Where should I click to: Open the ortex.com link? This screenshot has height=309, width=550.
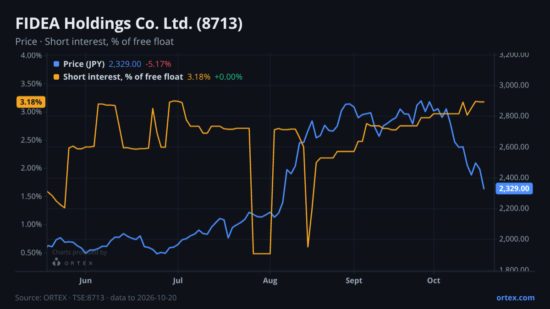click(515, 298)
